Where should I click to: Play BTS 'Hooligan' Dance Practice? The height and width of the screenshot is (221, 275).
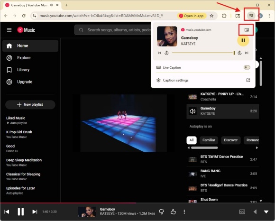[x=222, y=188]
